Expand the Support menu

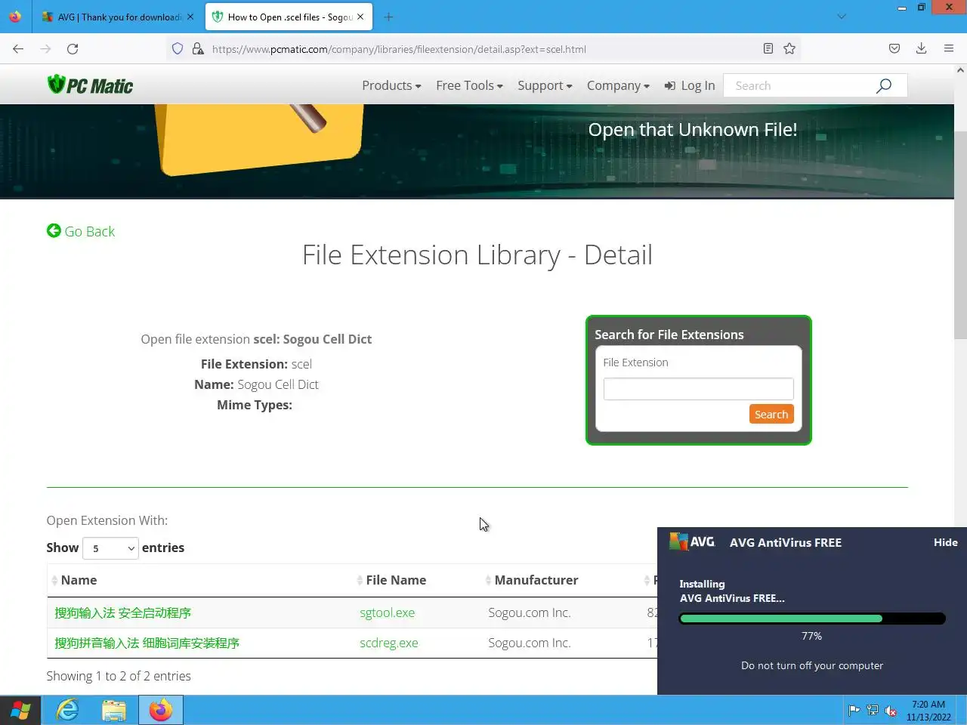click(545, 85)
